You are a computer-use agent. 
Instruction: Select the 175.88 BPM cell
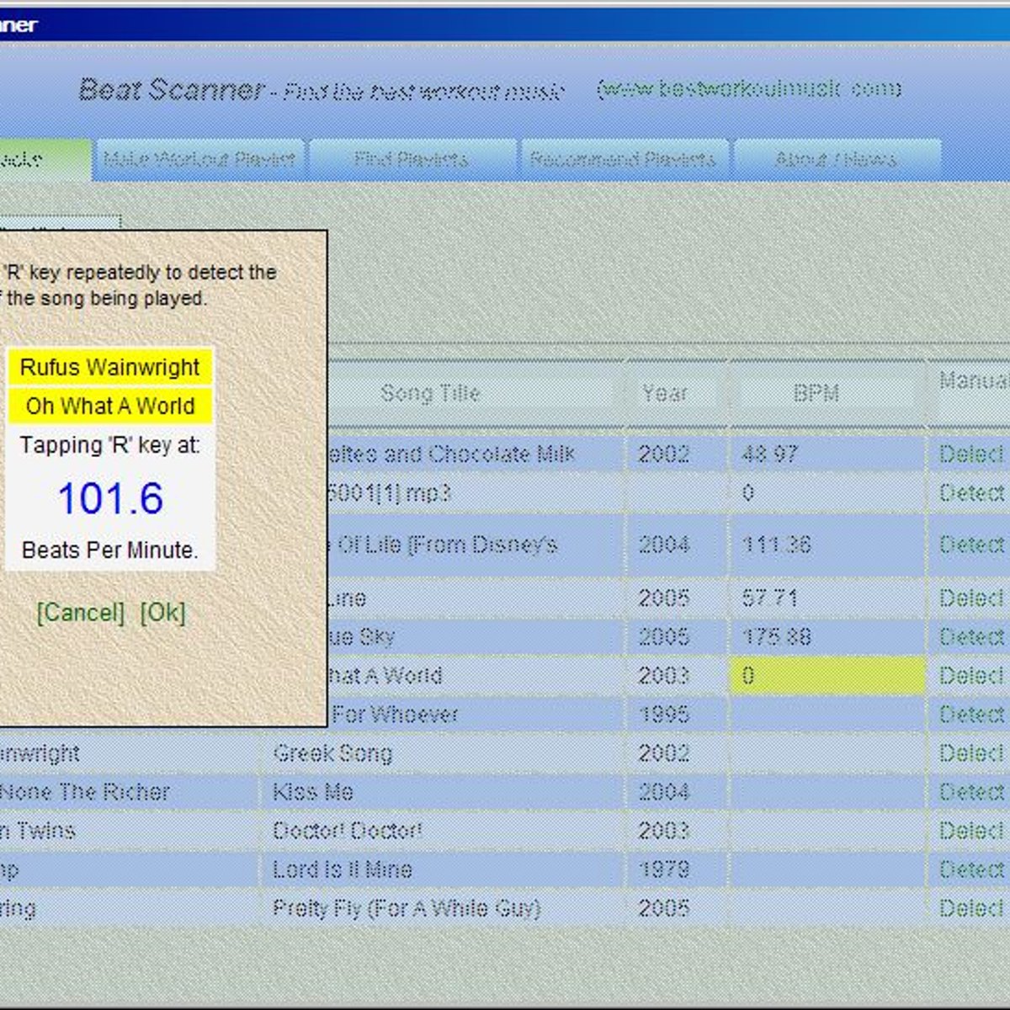point(827,636)
